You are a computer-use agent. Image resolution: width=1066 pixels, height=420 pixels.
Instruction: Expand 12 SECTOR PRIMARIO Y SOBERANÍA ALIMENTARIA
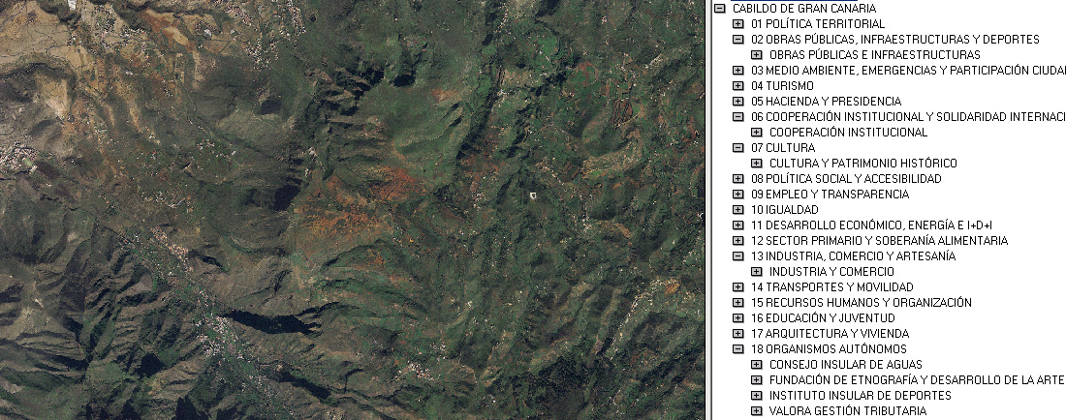pos(738,241)
